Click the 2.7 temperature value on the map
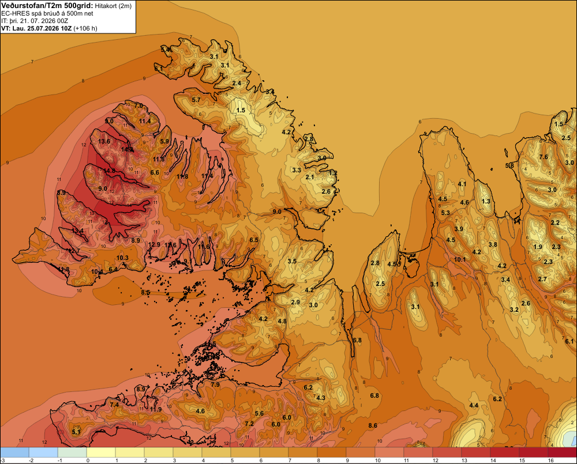 click(542, 279)
